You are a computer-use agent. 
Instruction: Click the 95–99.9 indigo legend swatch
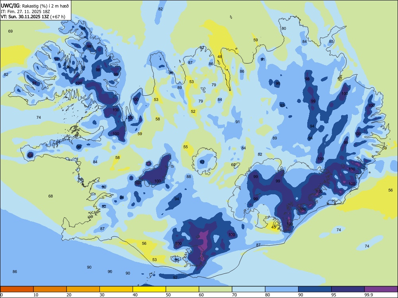coord(348,289)
